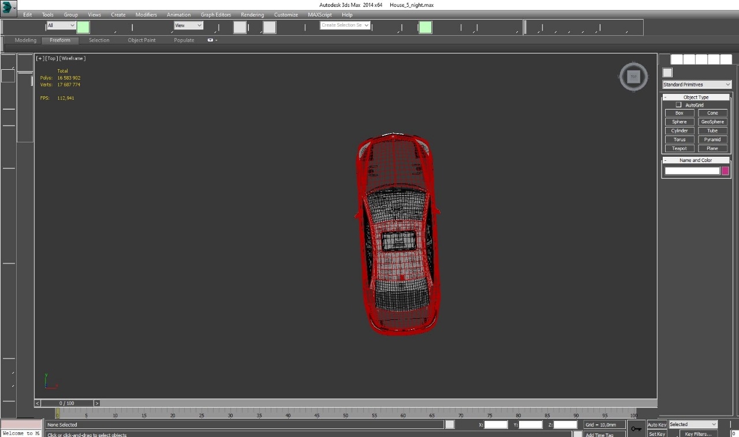739x437 pixels.
Task: Toggle the selection lock icon in status bar
Action: pos(450,424)
